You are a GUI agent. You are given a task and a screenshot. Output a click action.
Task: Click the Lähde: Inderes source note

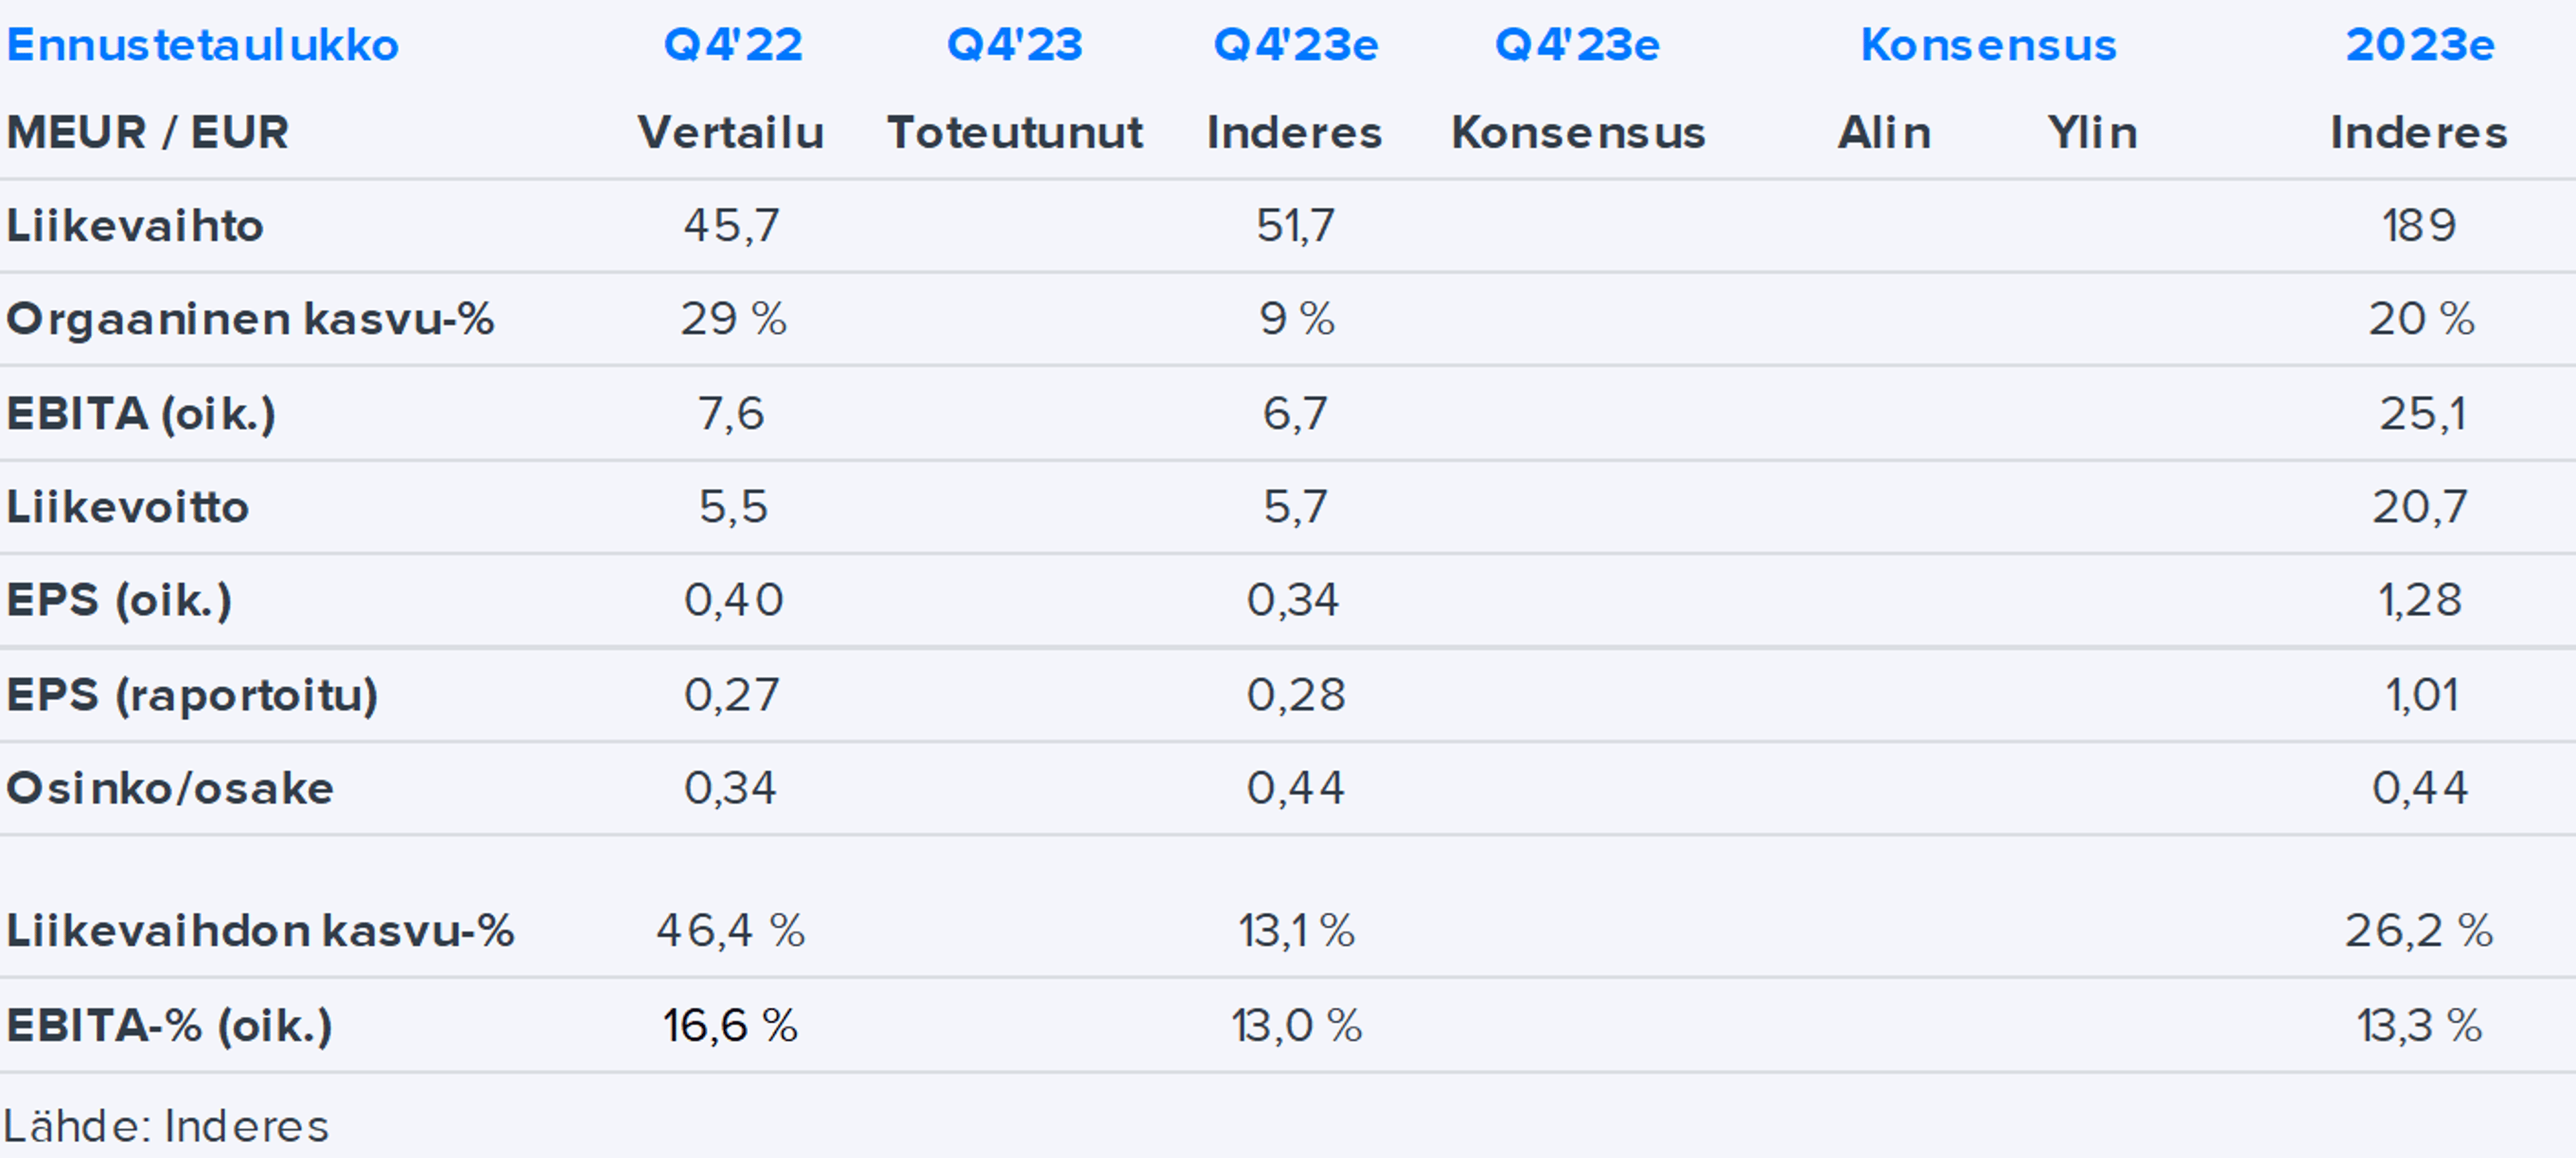166,1127
